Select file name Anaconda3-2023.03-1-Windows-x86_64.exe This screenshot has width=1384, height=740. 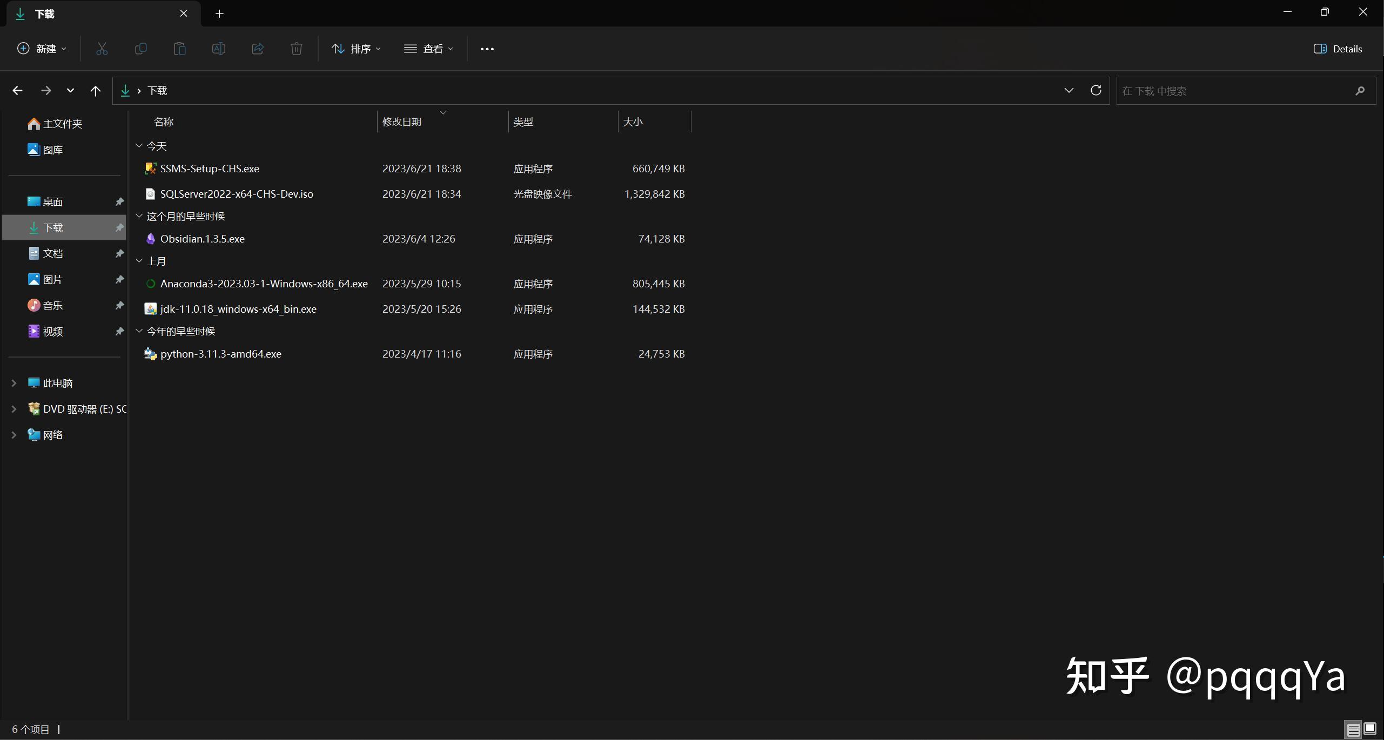(264, 284)
